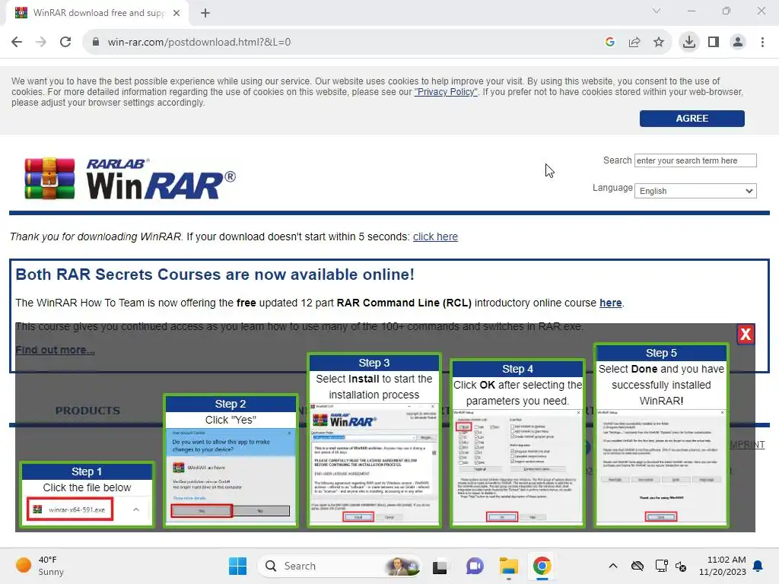The width and height of the screenshot is (779, 584).
Task: View site security lock icon
Action: tap(95, 43)
